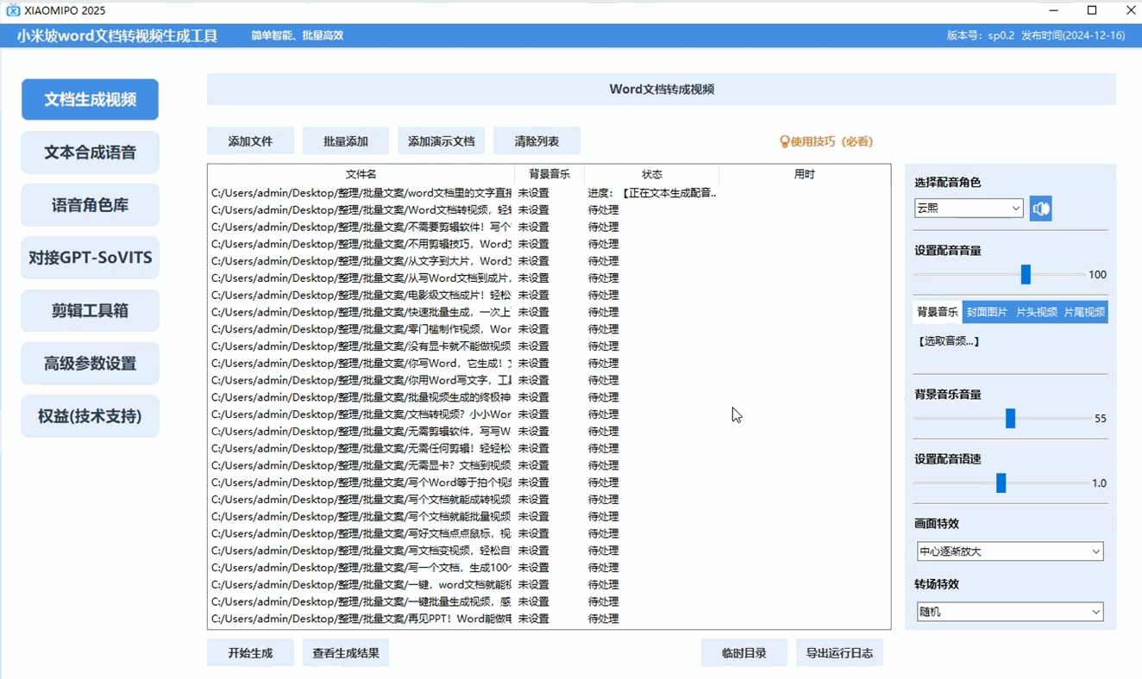The height and width of the screenshot is (679, 1142).
Task: Open the 剪辑工具箱 sidebar page
Action: pyautogui.click(x=90, y=310)
